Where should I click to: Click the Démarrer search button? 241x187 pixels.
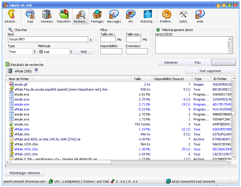171,62
